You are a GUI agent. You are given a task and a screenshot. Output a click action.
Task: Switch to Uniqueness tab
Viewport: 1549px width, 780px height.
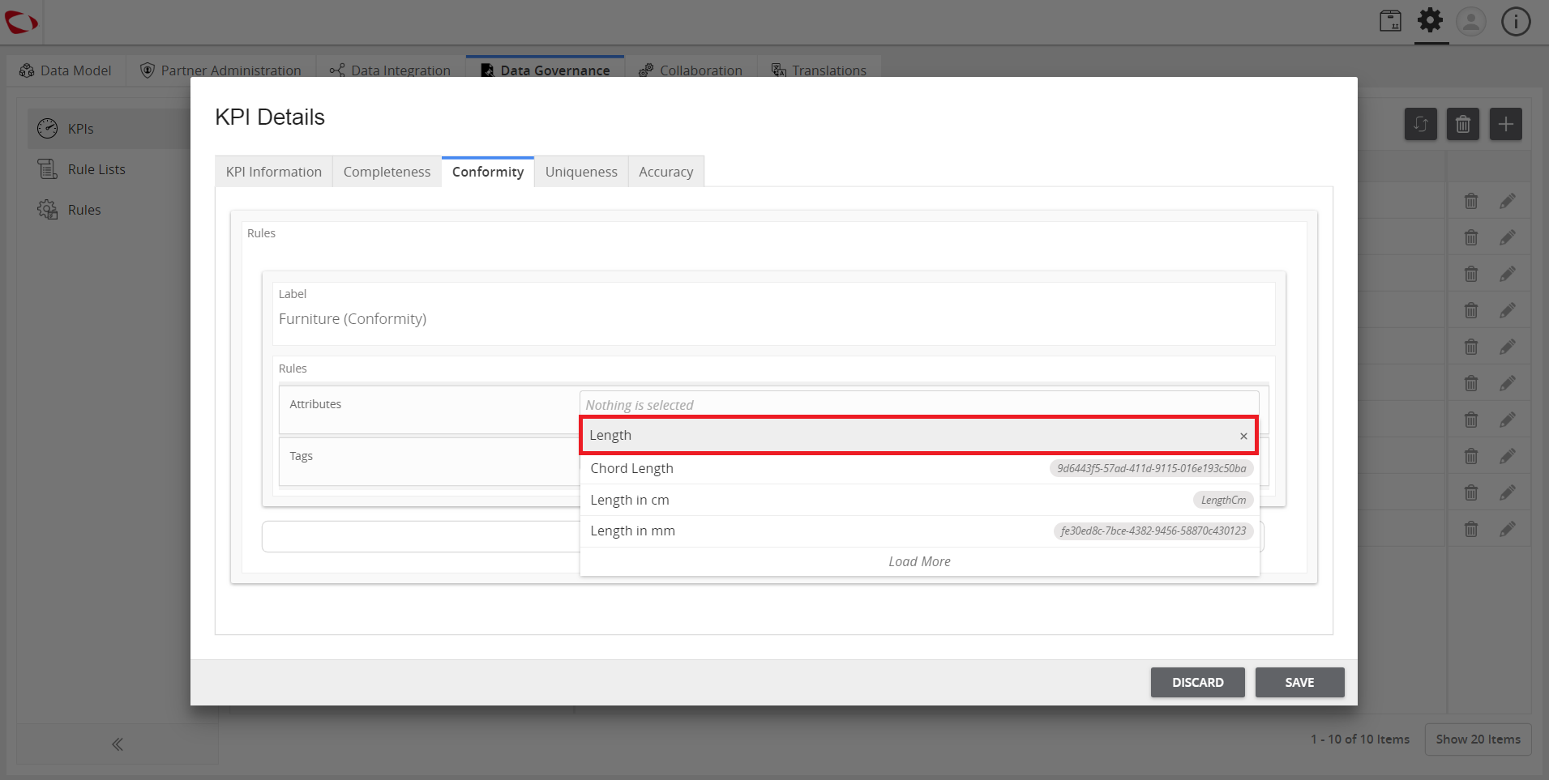(x=581, y=172)
